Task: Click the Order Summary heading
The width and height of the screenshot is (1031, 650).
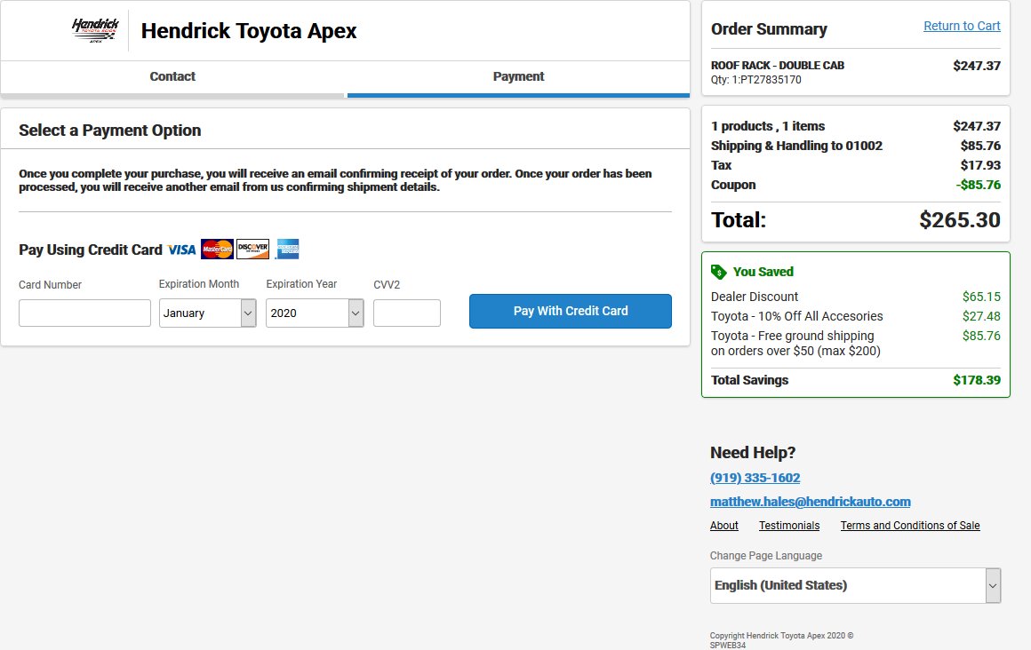Action: (x=769, y=29)
